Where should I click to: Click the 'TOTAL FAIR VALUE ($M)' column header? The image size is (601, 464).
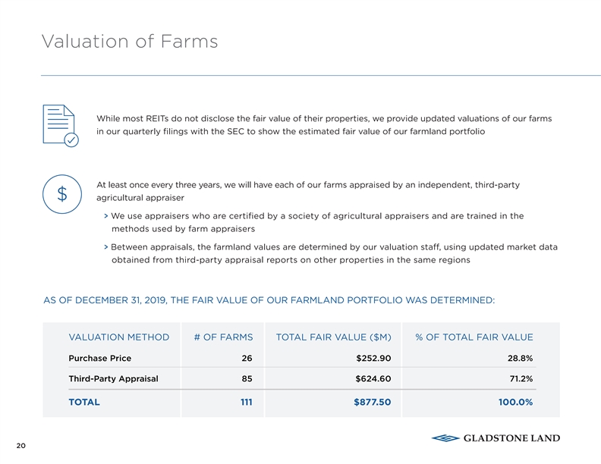pos(333,337)
